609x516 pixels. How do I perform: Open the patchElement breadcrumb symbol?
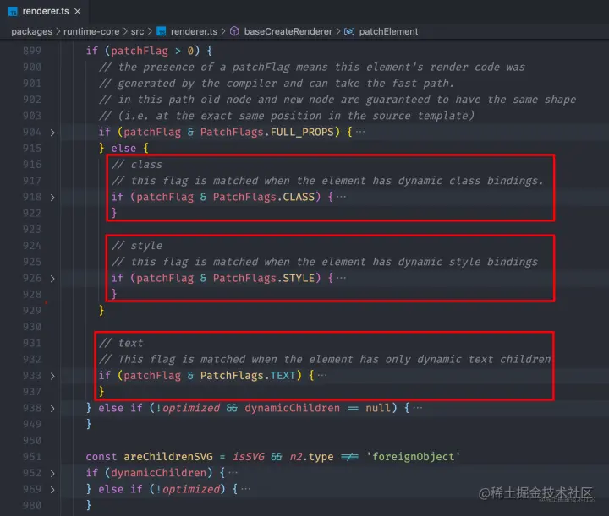pos(388,31)
